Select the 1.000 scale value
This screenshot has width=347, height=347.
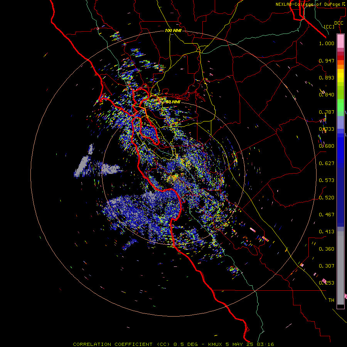click(327, 43)
